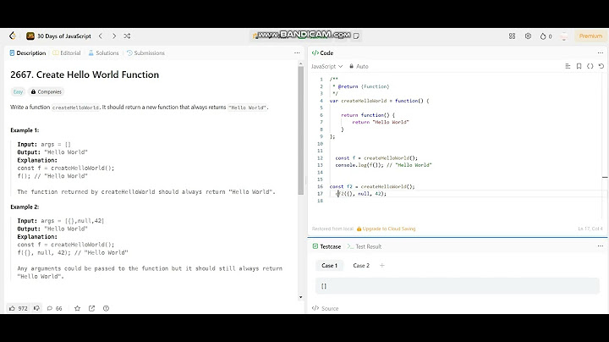Click the scroll down arrow of description panel
The height and width of the screenshot is (342, 609).
(300, 297)
